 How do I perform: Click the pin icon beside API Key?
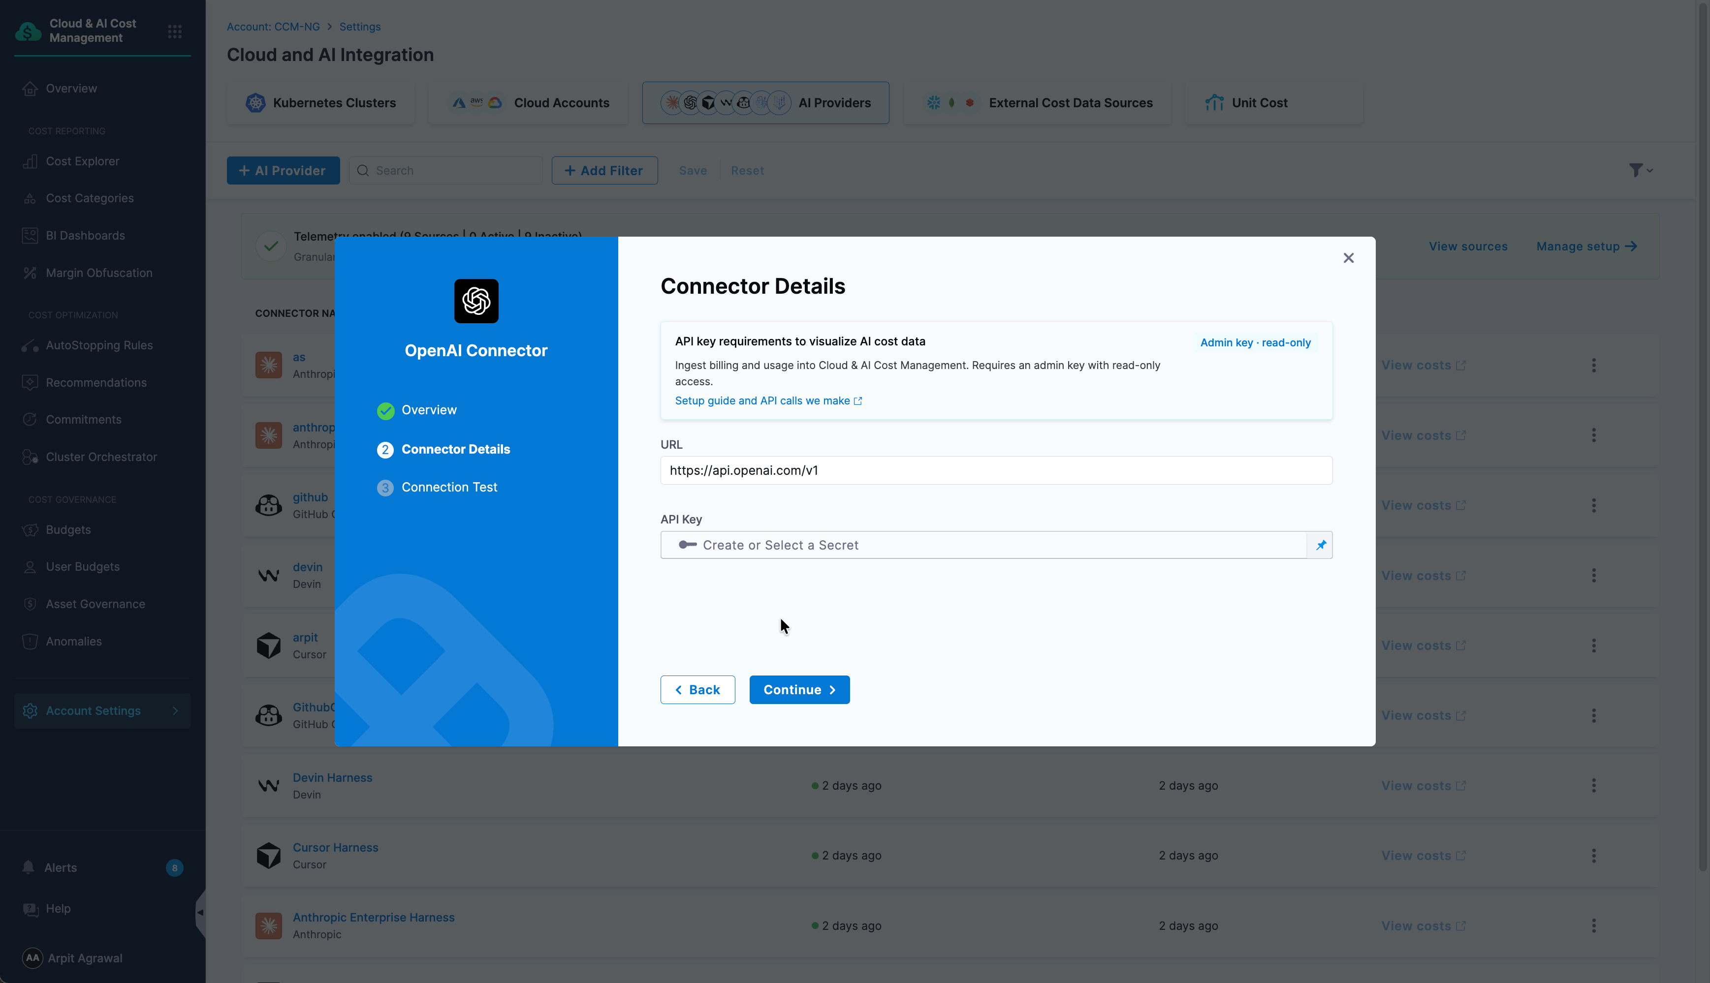pos(1320,545)
